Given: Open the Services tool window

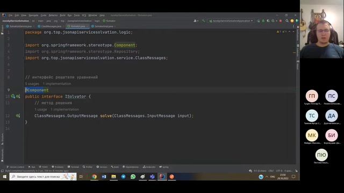Looking at the screenshot, I should (102, 167).
